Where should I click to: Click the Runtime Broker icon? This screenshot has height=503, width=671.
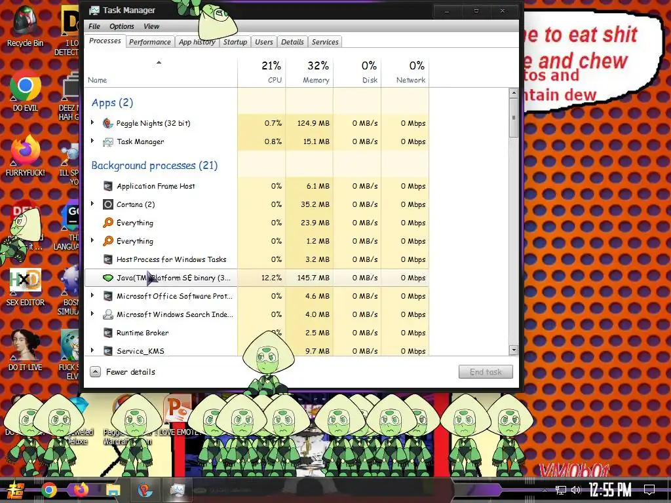tap(108, 333)
